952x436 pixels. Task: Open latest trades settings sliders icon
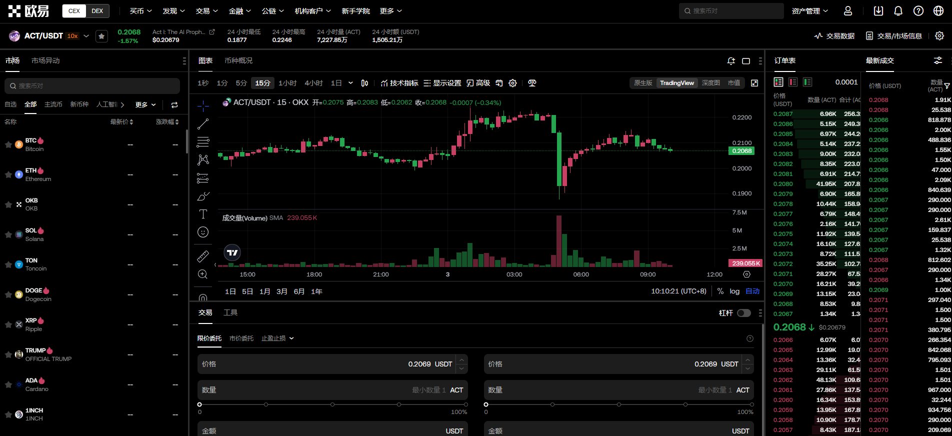click(938, 60)
